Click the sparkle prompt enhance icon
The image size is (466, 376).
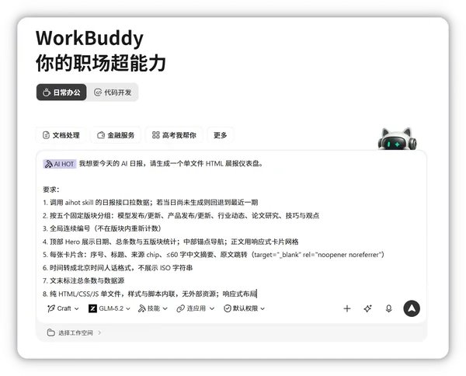click(x=368, y=308)
